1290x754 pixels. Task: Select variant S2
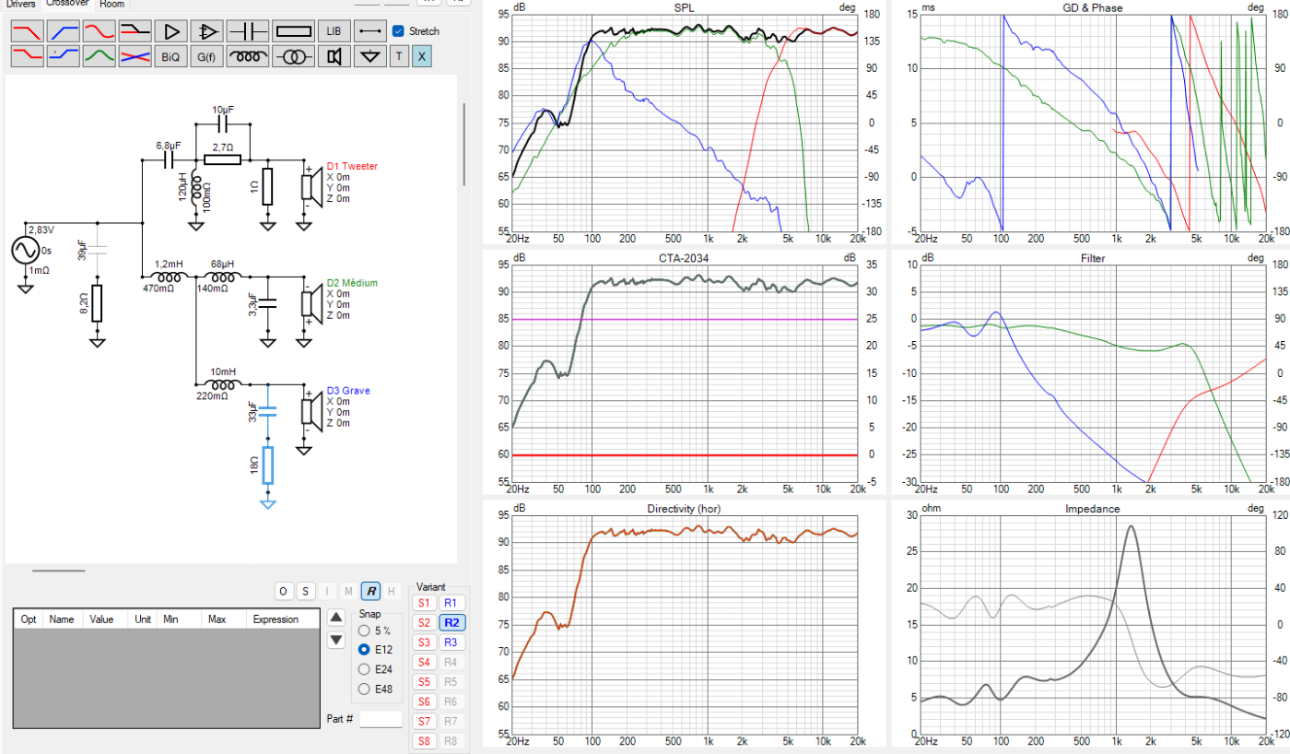pyautogui.click(x=424, y=622)
